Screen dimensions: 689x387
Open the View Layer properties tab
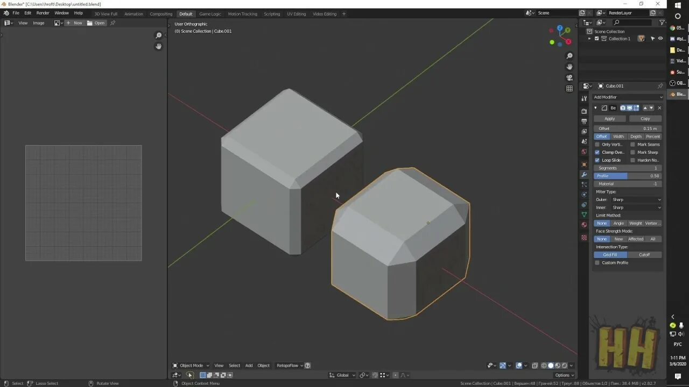point(584,131)
